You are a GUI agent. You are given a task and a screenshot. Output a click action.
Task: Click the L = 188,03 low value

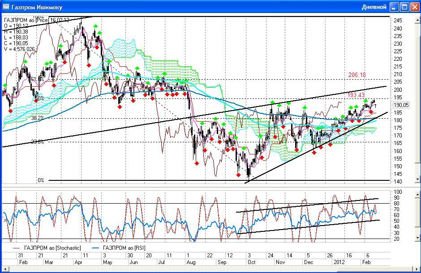pyautogui.click(x=16, y=38)
